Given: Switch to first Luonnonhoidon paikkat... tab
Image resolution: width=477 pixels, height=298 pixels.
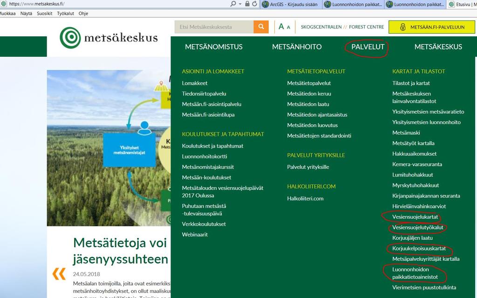Looking at the screenshot, I should point(353,4).
